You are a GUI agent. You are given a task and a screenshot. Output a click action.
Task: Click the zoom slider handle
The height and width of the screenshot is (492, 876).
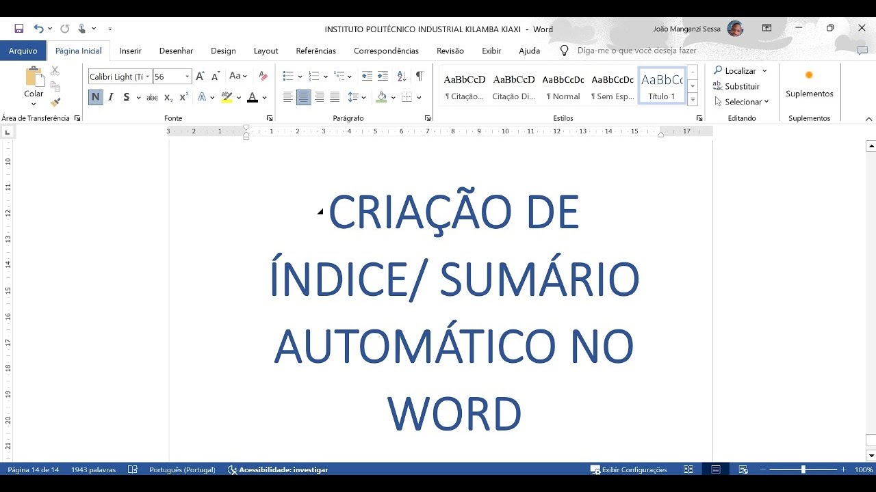803,469
